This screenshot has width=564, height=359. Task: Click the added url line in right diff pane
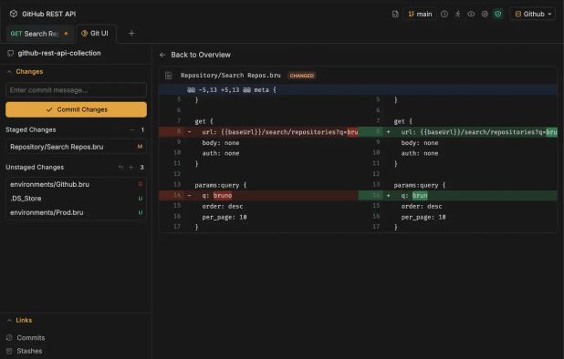pos(457,132)
